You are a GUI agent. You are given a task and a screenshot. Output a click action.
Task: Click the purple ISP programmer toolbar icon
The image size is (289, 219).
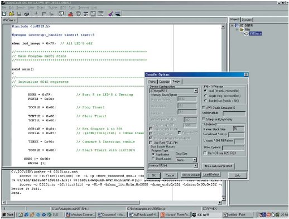[x=110, y=13]
